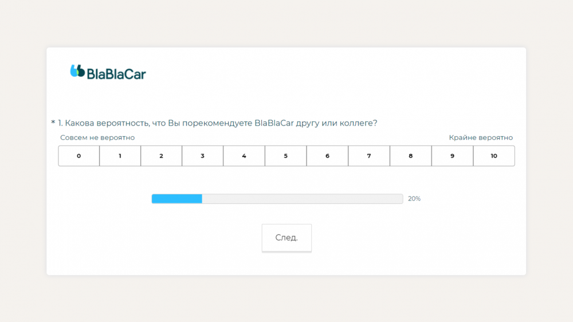Click the survey question text about recommending BlaBlaCar
The image size is (573, 322).
click(x=217, y=123)
